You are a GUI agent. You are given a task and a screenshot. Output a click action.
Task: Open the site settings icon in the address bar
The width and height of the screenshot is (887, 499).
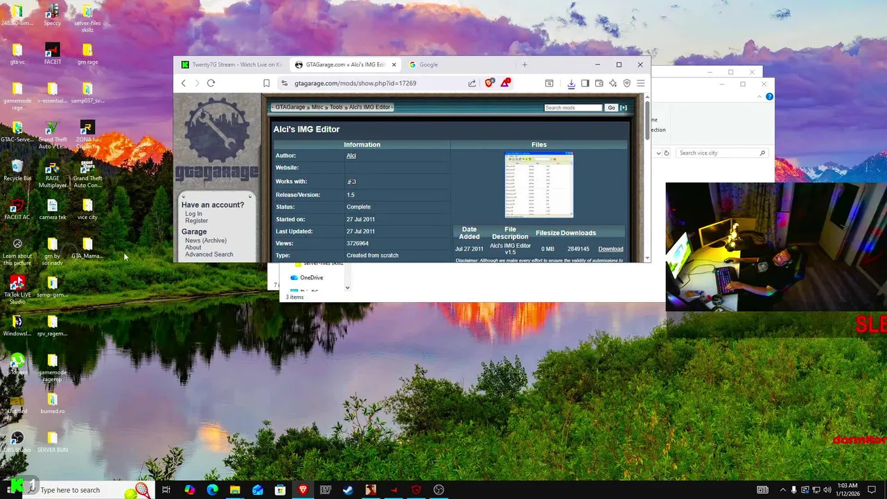pos(283,83)
